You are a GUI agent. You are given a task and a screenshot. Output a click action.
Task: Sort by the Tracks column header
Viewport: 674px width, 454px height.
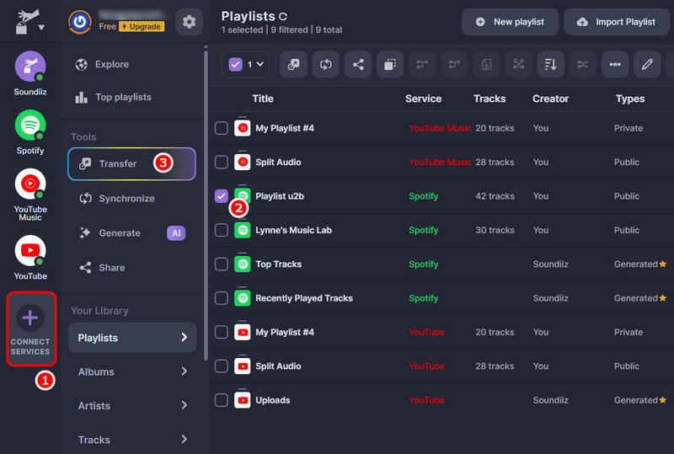click(489, 99)
